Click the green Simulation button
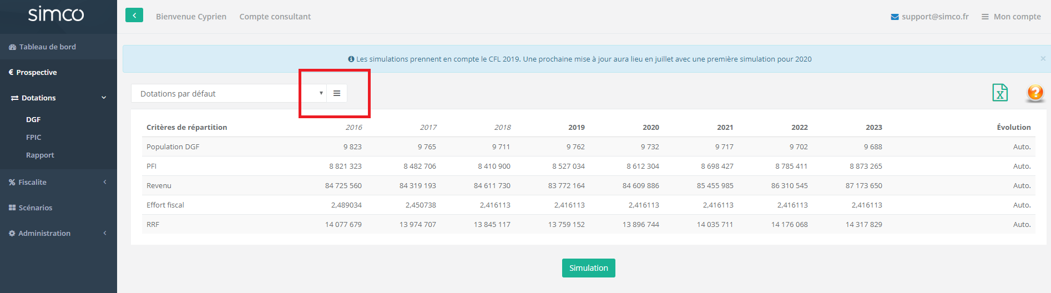 coord(588,268)
